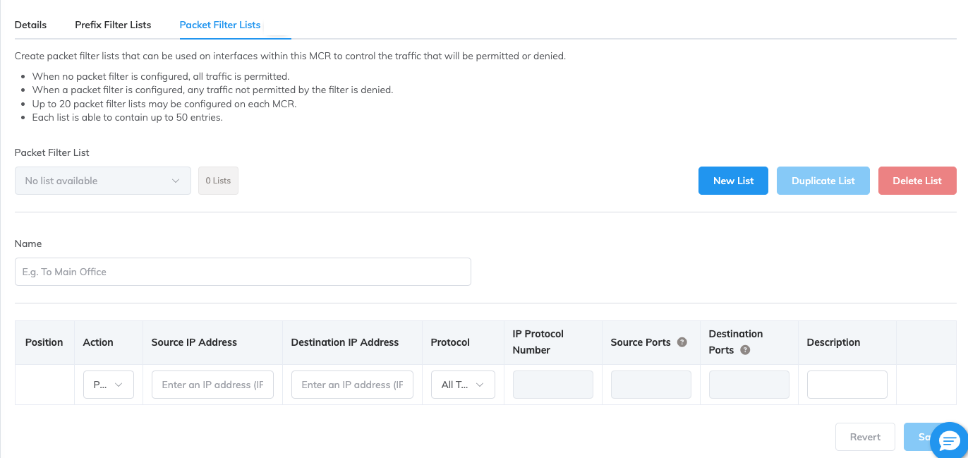Click the 0 Lists counter label
968x458 pixels.
point(218,180)
